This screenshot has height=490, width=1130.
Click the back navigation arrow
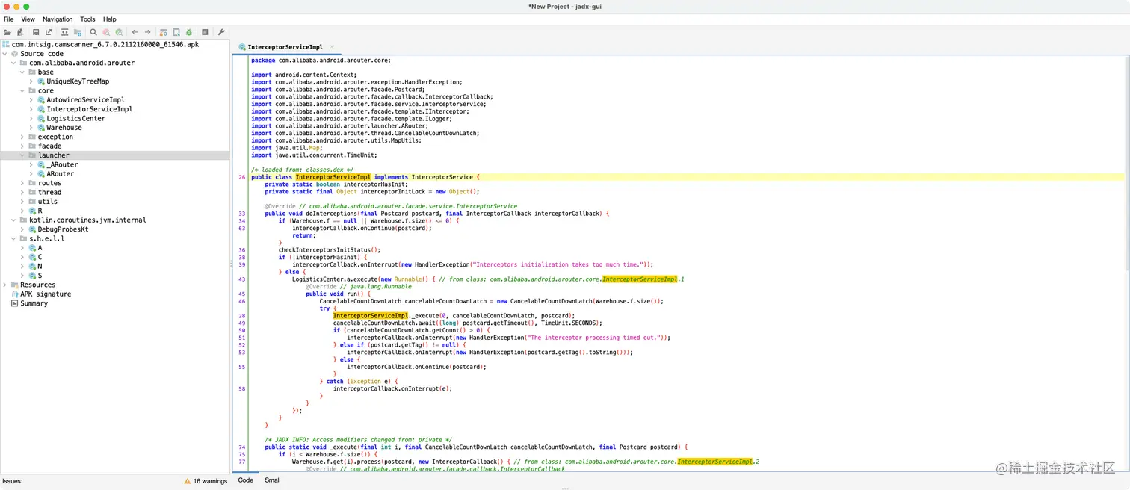pyautogui.click(x=135, y=32)
